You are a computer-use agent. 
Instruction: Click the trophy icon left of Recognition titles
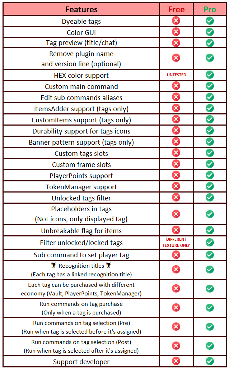tap(54, 266)
